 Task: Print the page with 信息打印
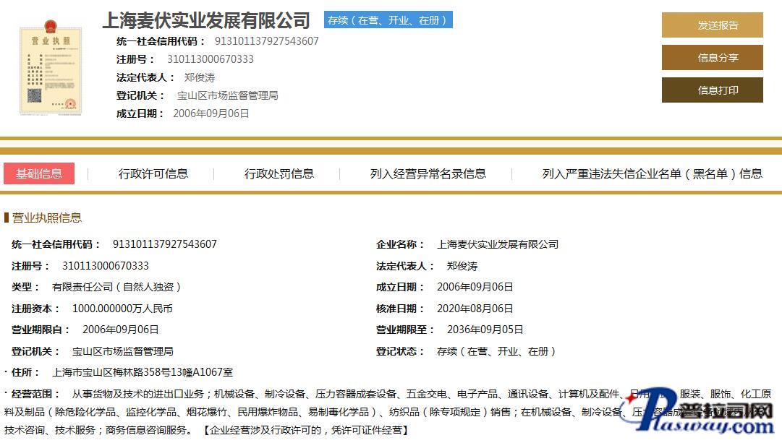pos(712,90)
